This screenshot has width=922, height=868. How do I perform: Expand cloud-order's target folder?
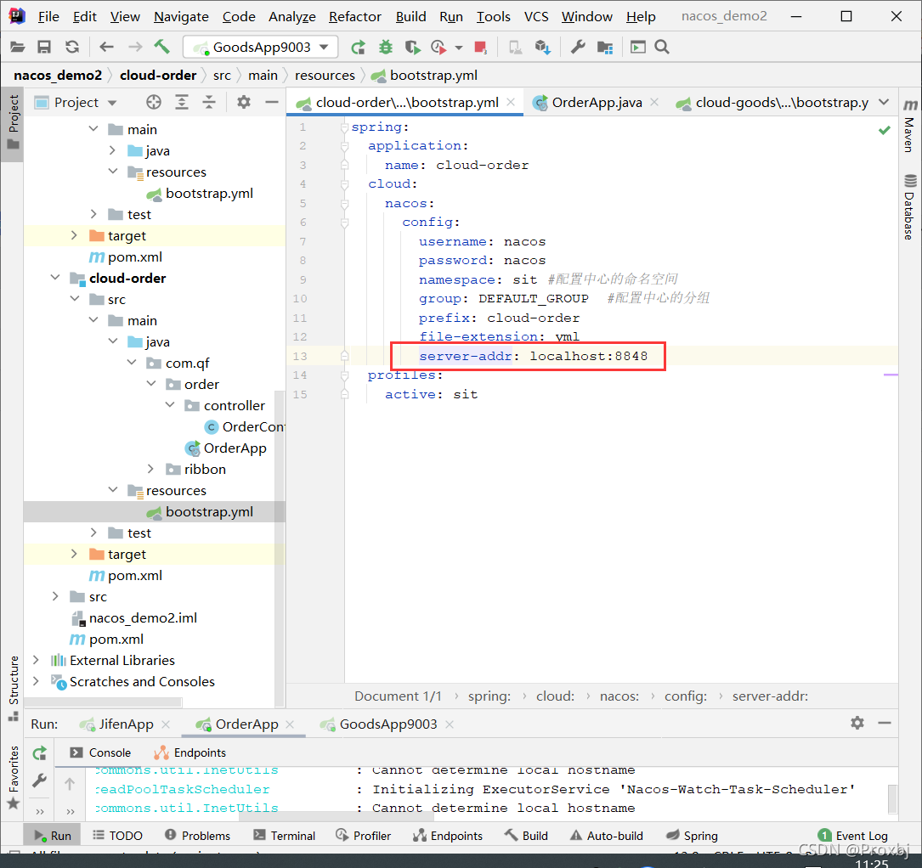click(x=74, y=554)
